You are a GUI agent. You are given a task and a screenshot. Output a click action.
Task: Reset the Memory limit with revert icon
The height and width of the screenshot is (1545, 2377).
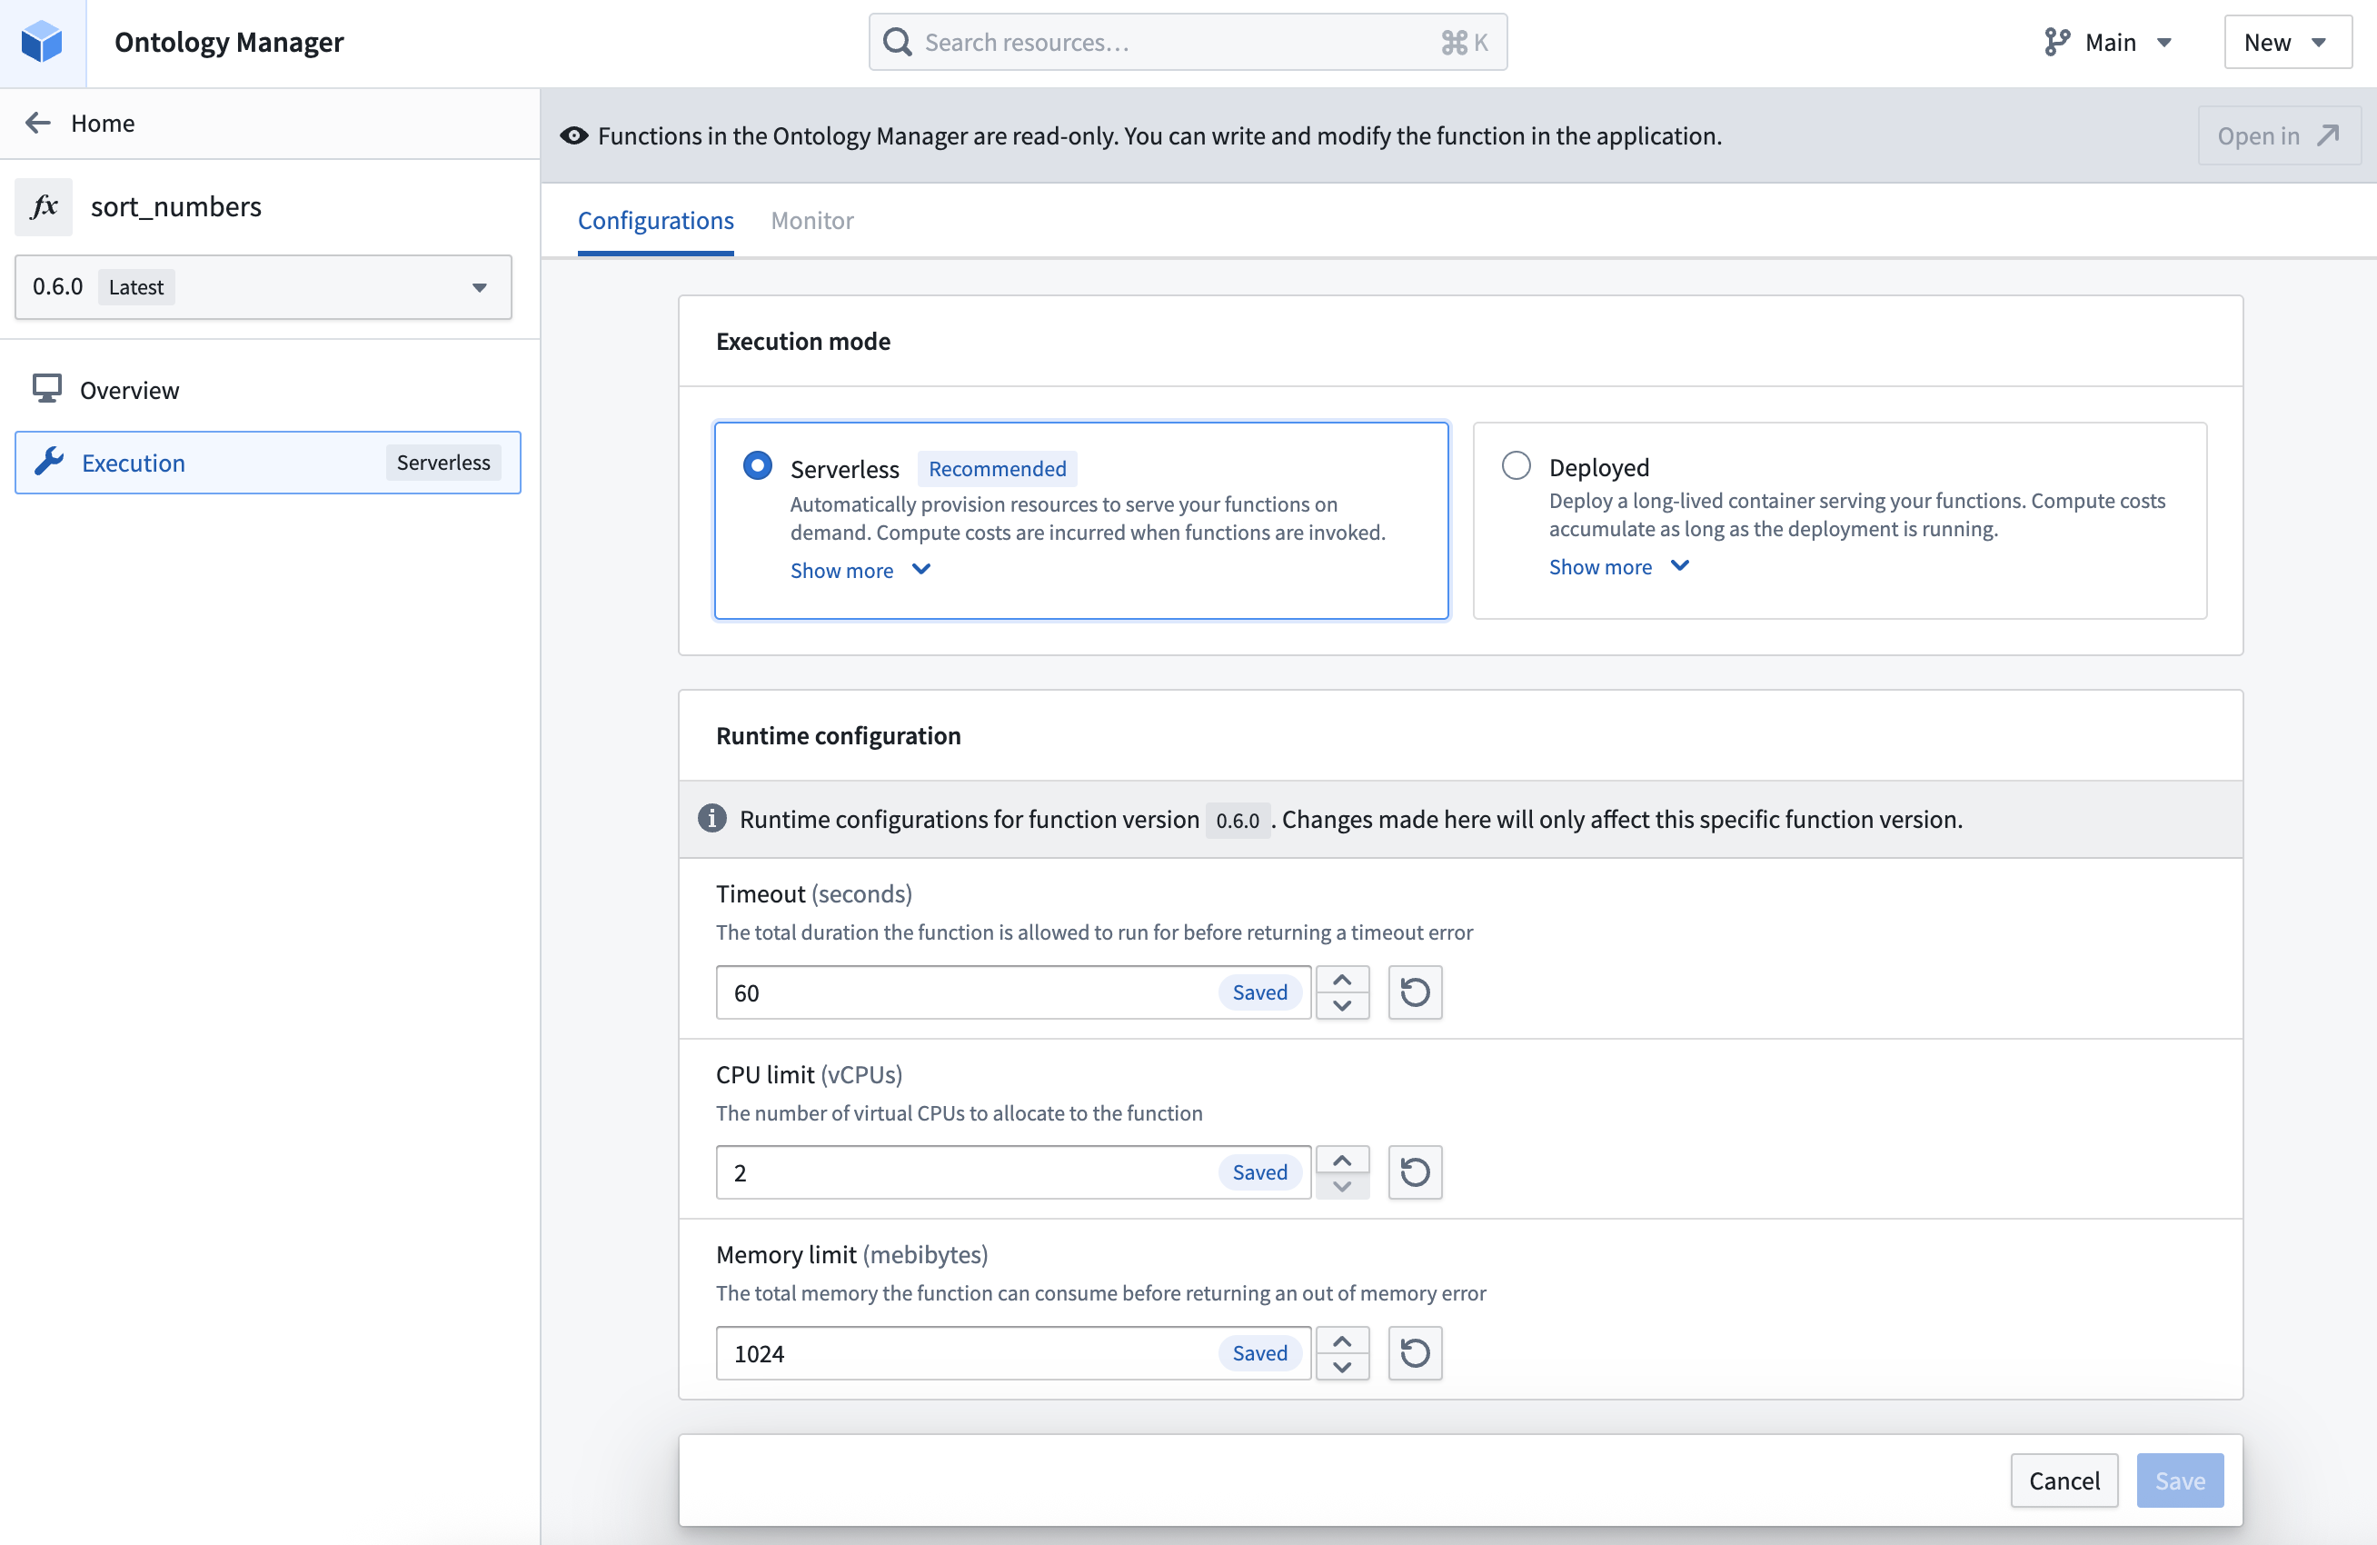tap(1414, 1353)
